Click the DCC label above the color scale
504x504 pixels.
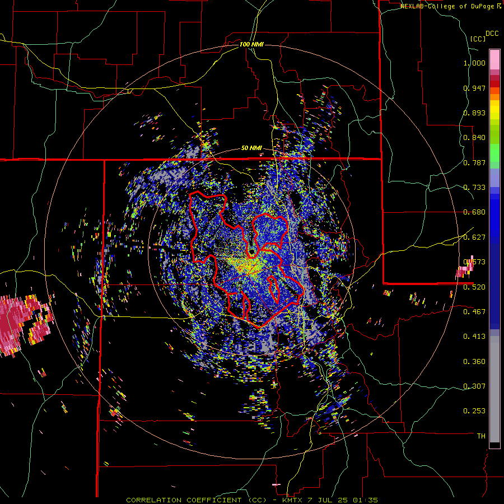click(x=492, y=34)
